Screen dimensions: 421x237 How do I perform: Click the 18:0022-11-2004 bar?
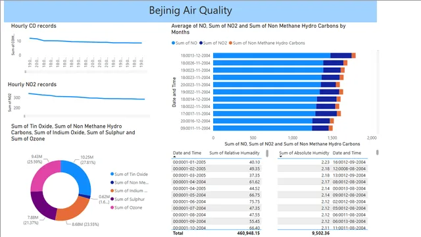[276, 107]
